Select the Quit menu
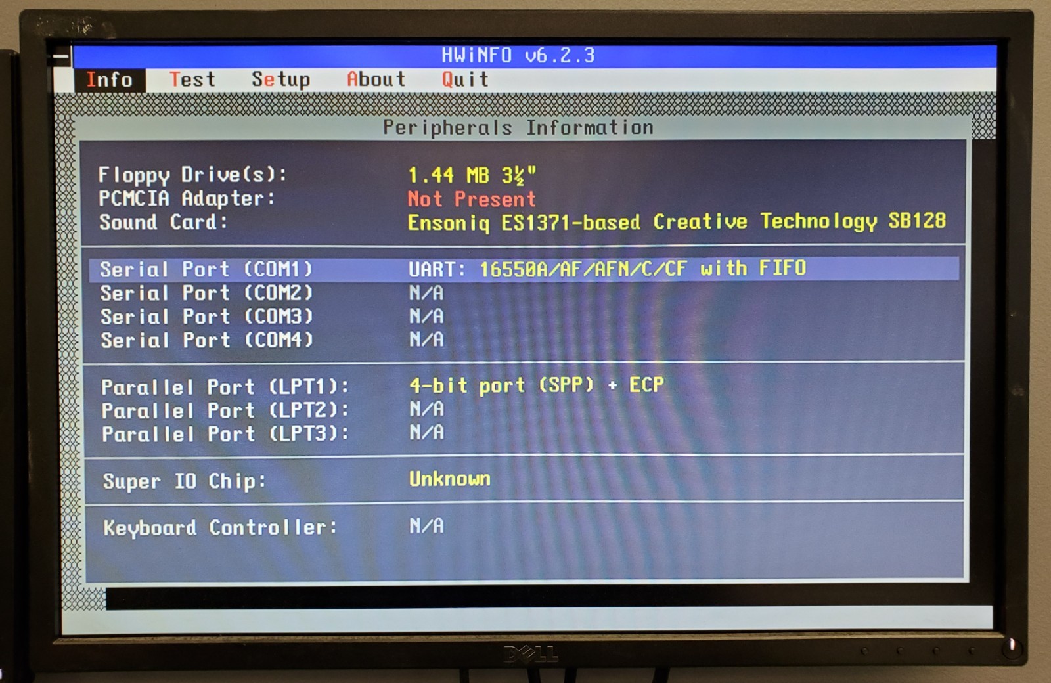 (x=465, y=79)
